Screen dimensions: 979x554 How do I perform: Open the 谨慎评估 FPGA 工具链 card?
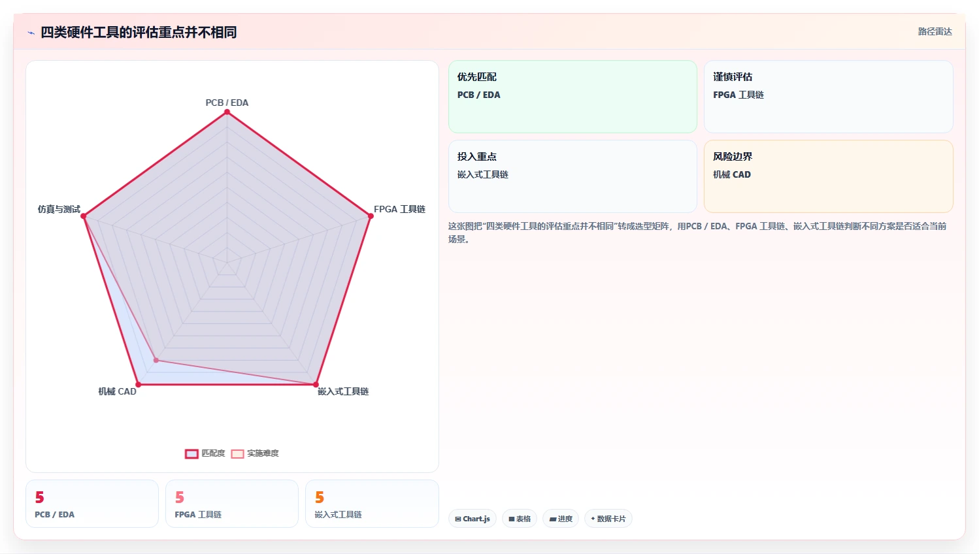829,97
